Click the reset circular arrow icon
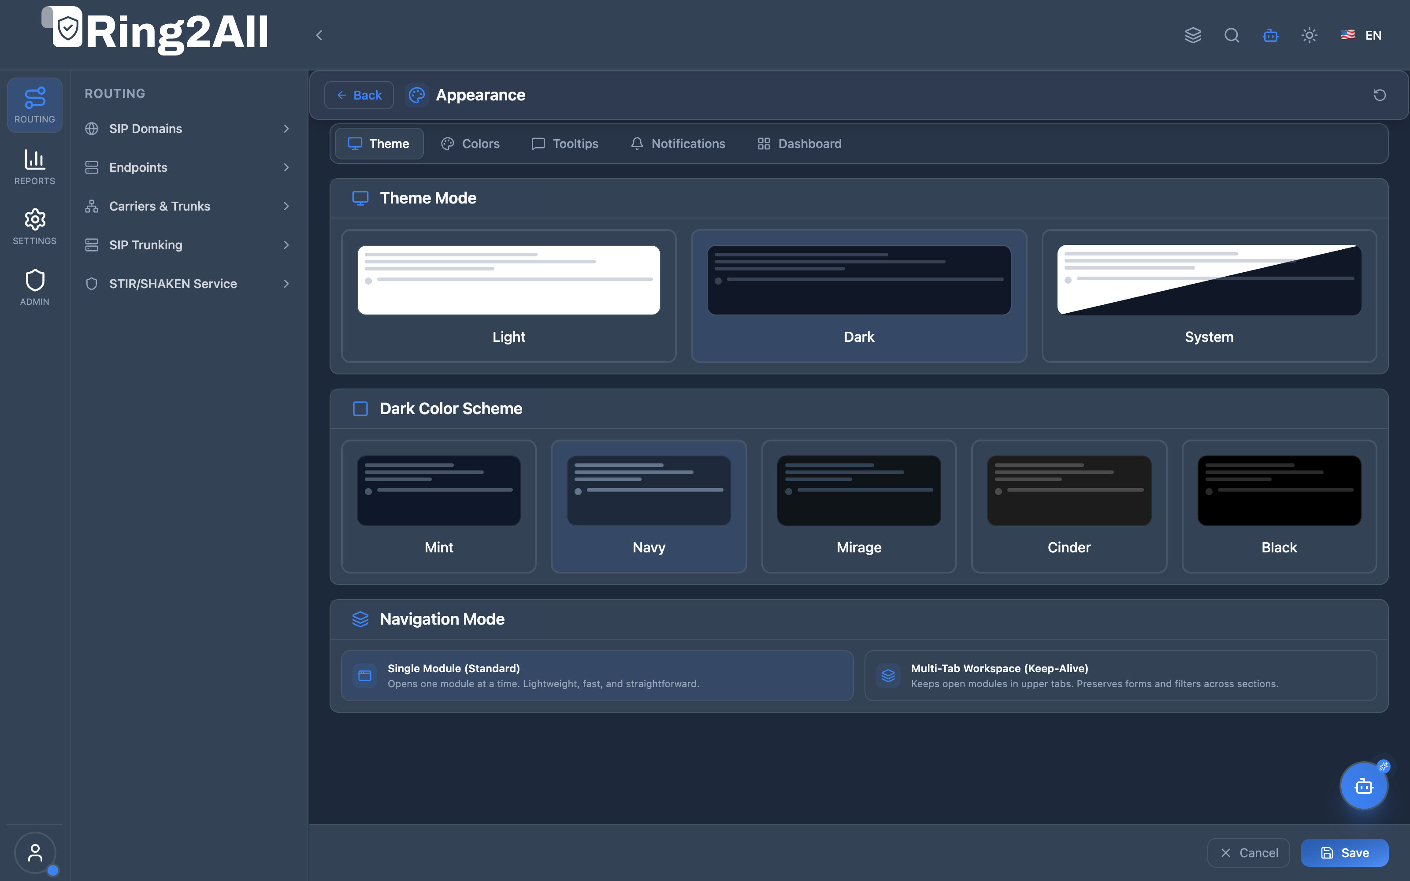Viewport: 1410px width, 881px height. [x=1379, y=95]
